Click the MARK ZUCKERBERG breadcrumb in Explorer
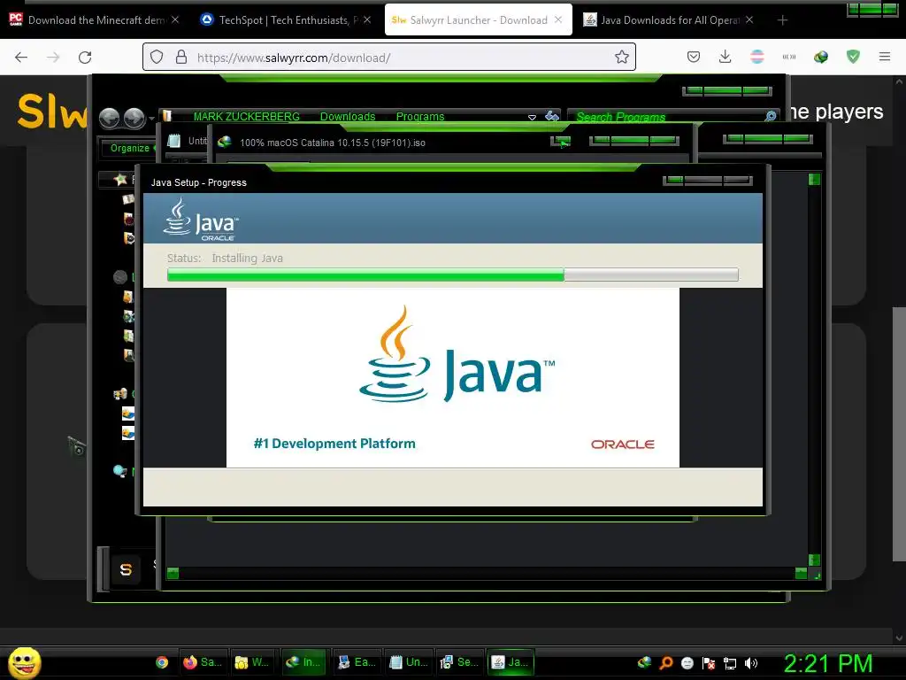This screenshot has height=680, width=906. click(247, 117)
